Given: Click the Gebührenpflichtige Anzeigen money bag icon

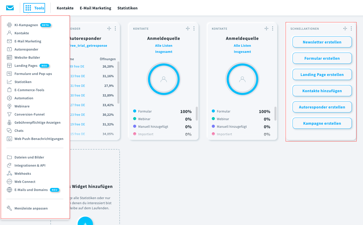Looking at the screenshot, I should point(9,122).
